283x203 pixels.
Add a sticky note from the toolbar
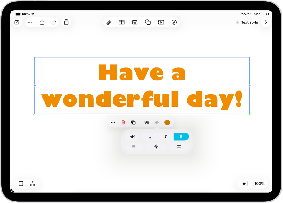tap(135, 22)
